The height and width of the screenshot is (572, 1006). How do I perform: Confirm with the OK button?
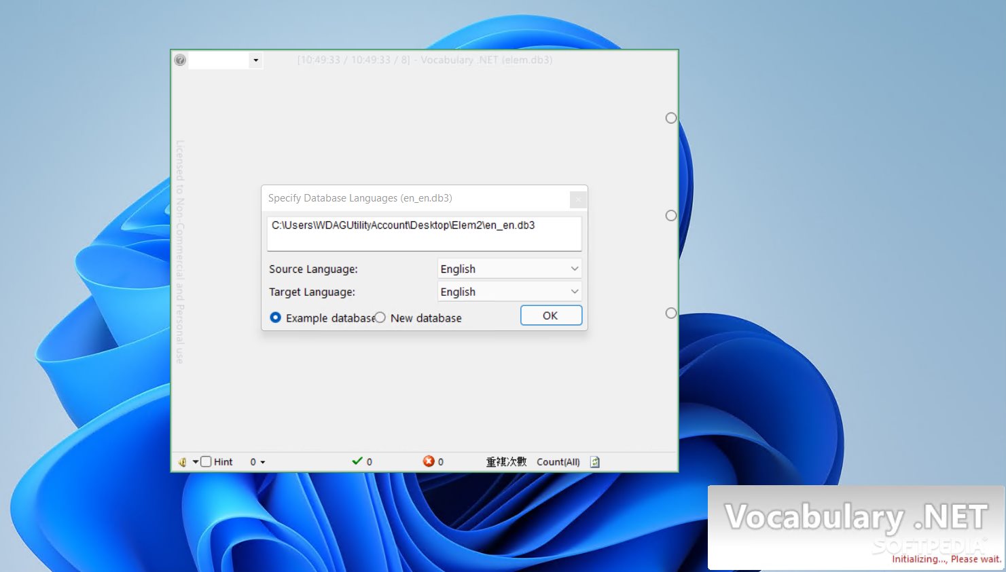[x=551, y=316]
